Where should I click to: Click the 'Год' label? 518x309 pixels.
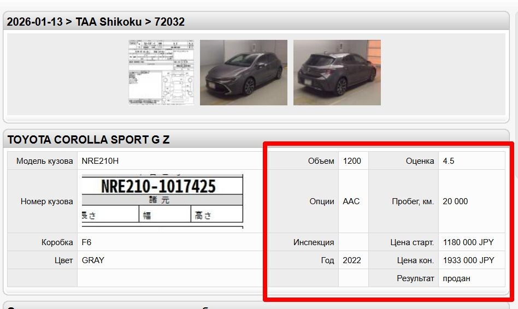(327, 260)
